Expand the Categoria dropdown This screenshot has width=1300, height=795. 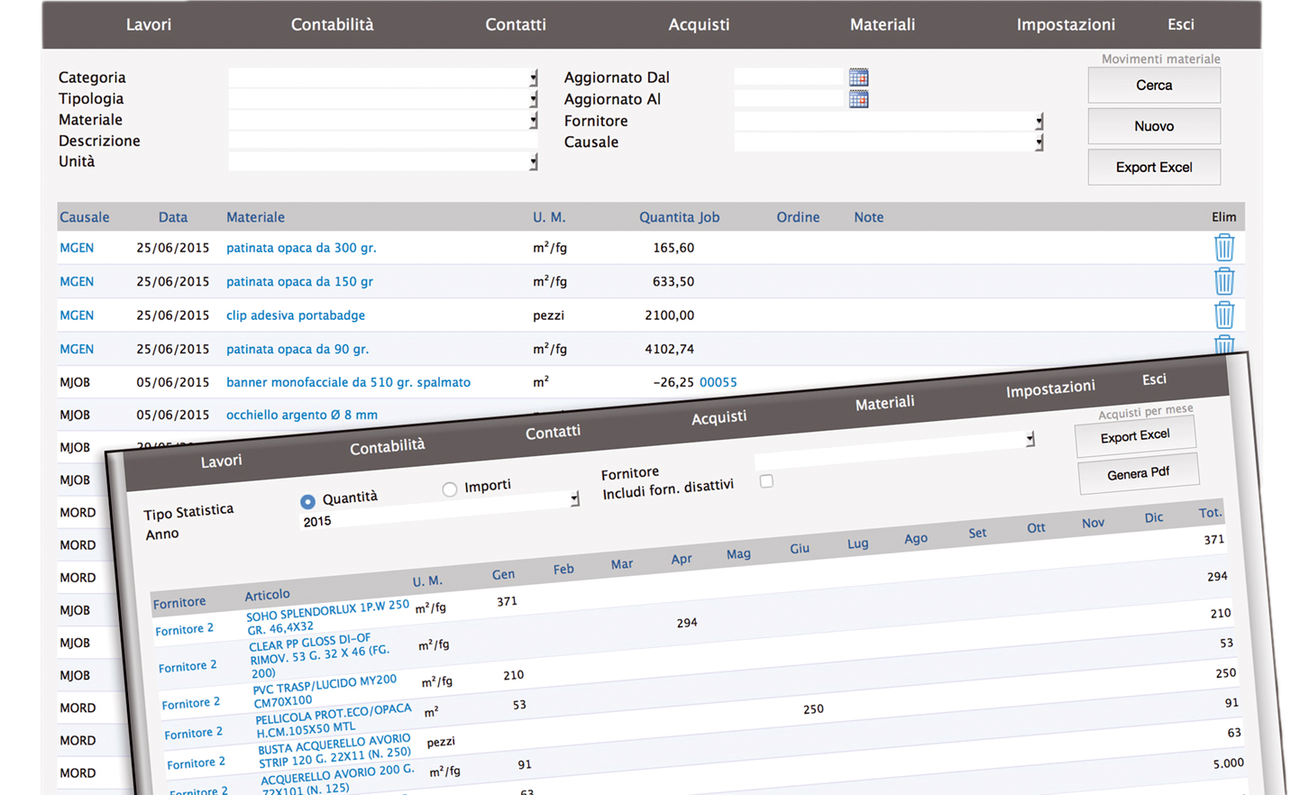[x=534, y=78]
